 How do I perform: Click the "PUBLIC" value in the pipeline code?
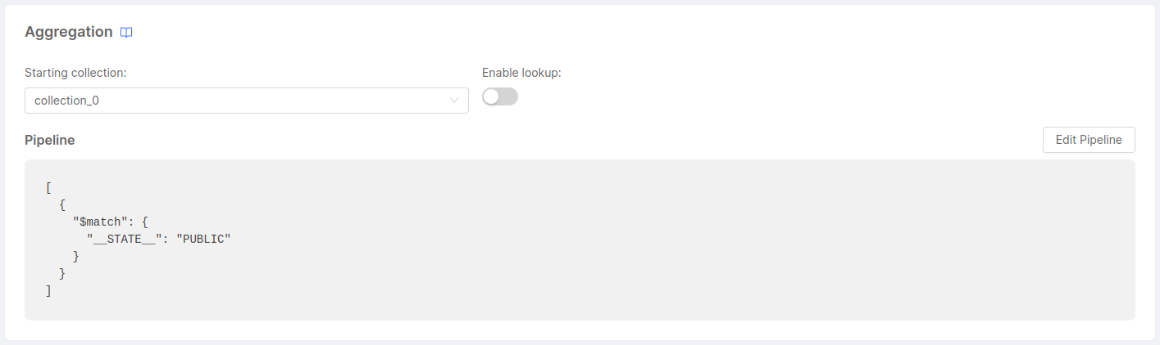(203, 239)
